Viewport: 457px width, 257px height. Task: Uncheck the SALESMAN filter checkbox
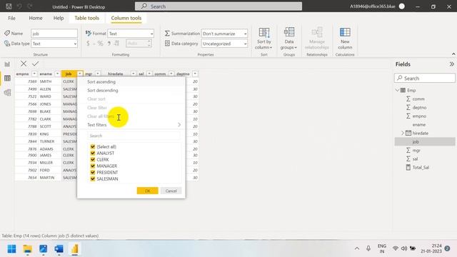[x=93, y=178]
